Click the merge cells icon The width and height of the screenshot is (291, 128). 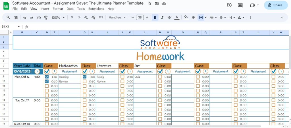pyautogui.click(x=201, y=18)
